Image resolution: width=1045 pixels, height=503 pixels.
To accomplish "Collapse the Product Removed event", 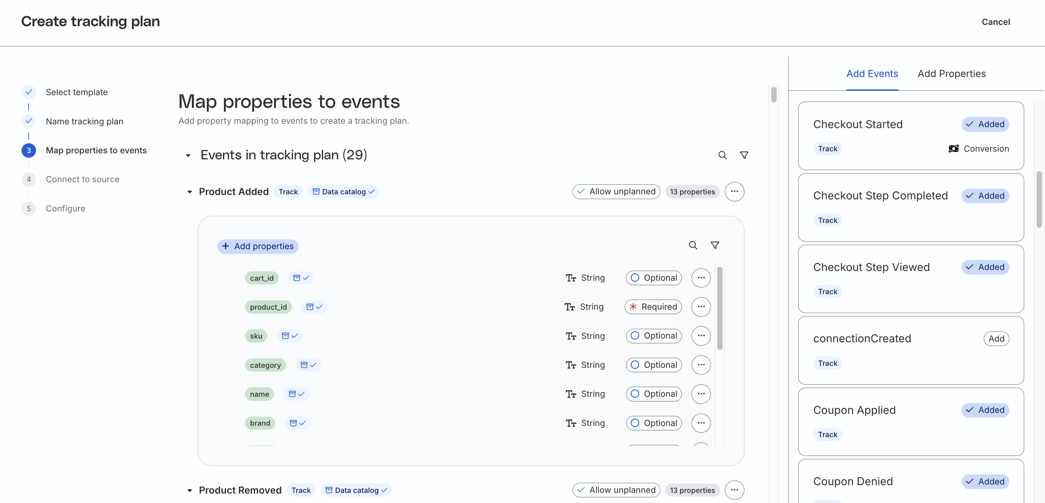I will [x=189, y=491].
